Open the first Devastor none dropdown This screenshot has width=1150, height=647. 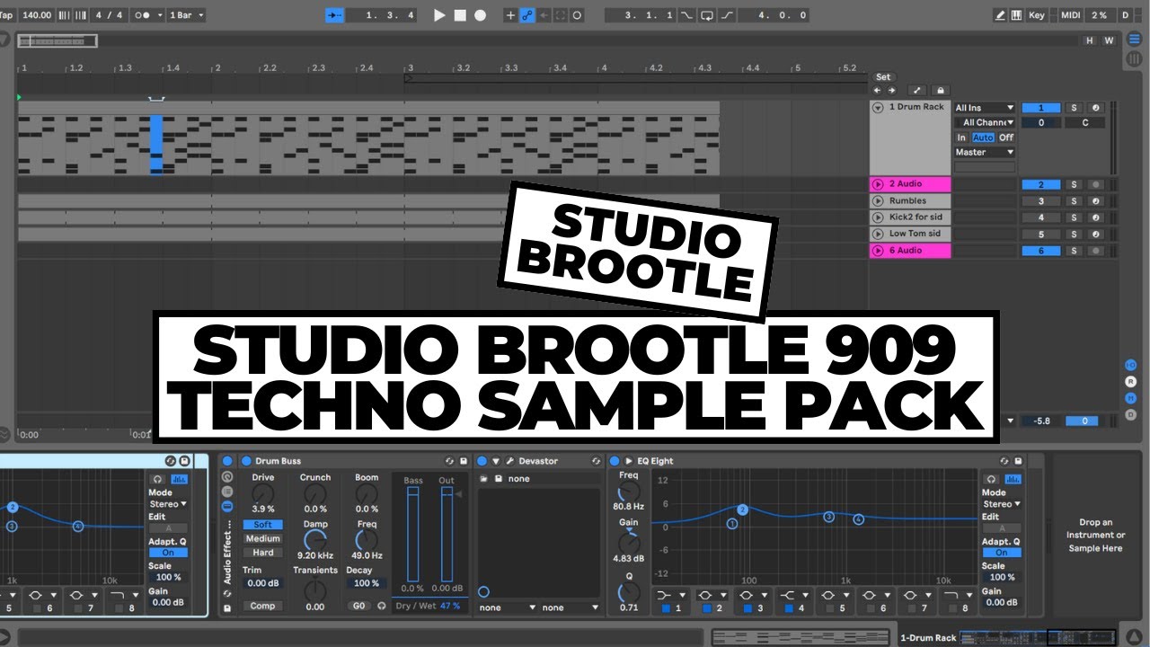pos(508,607)
